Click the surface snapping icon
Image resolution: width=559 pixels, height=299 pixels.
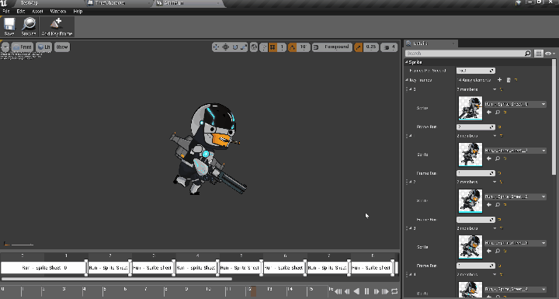pos(264,47)
